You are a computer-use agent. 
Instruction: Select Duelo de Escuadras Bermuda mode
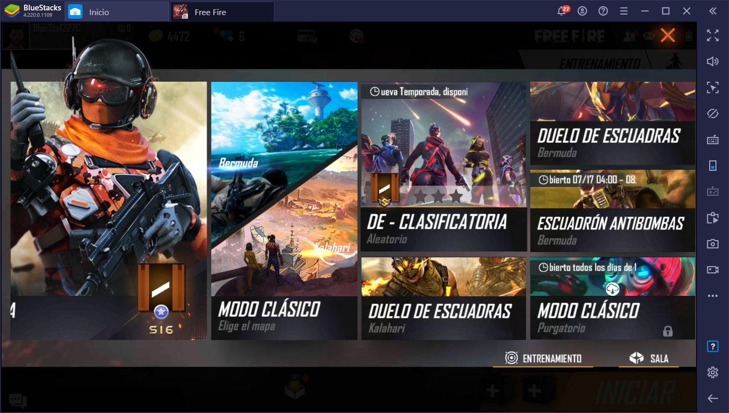click(613, 123)
